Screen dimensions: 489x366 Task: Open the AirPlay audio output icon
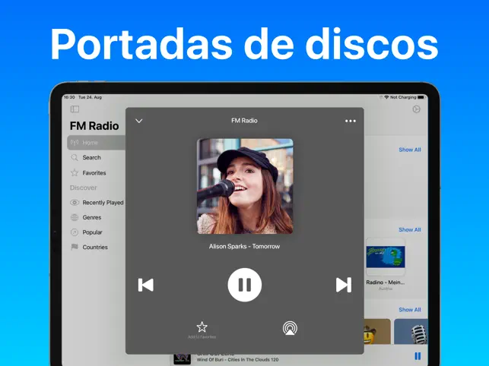click(290, 328)
